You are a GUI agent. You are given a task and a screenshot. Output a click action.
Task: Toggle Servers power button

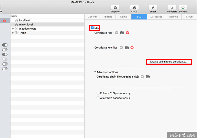click(x=183, y=8)
